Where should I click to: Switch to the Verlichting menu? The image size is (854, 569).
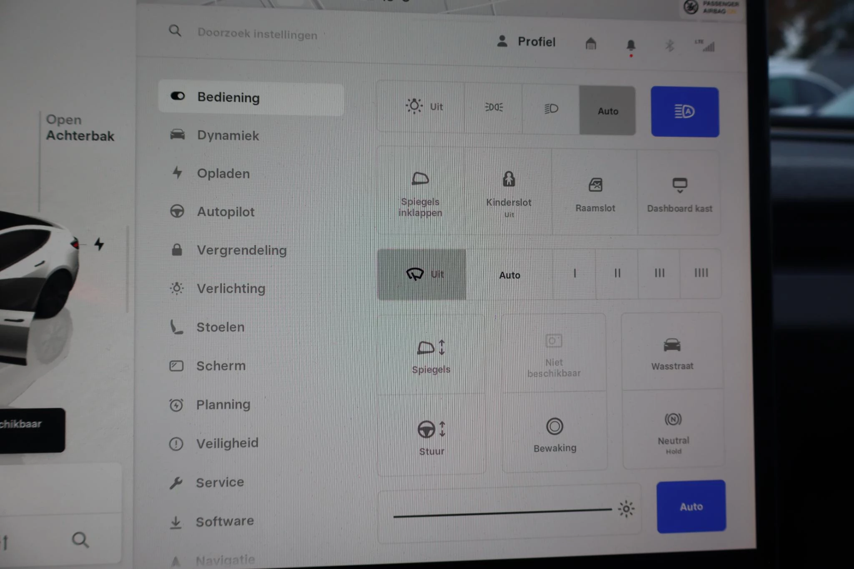231,288
